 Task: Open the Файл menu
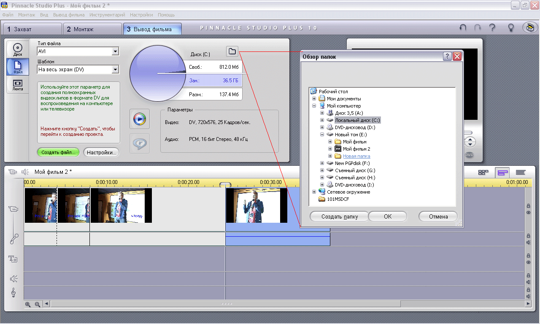8,15
